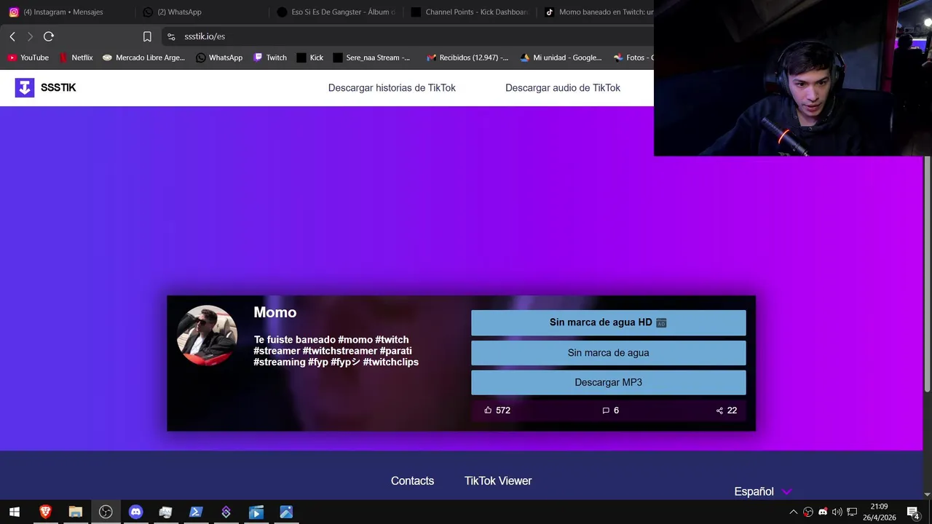This screenshot has height=524, width=932.
Task: Open the Mi unidad Google Drive bookmark
Action: [x=561, y=57]
